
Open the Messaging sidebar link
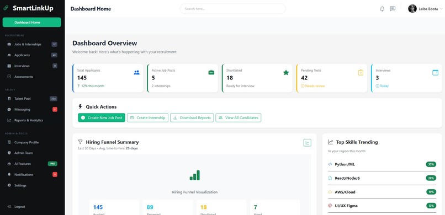point(32,110)
